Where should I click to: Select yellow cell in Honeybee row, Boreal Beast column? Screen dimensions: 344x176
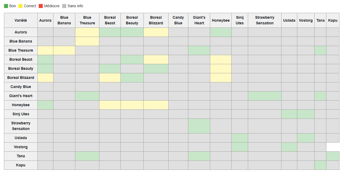tap(110, 105)
